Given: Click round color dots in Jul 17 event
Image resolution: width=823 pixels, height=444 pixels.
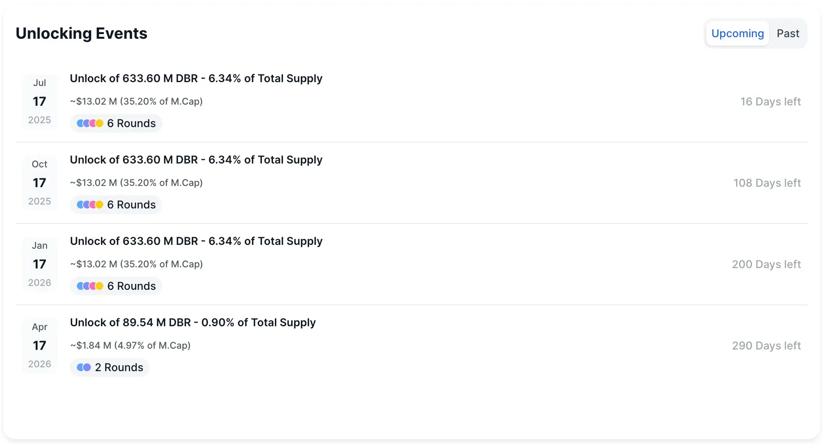Looking at the screenshot, I should tap(90, 123).
